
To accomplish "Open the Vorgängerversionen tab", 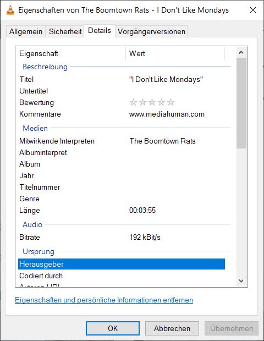I will tap(151, 31).
